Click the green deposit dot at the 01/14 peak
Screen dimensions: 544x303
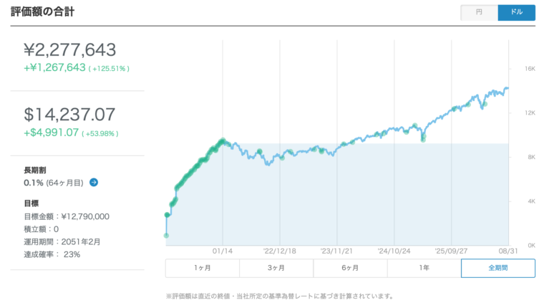(x=223, y=140)
